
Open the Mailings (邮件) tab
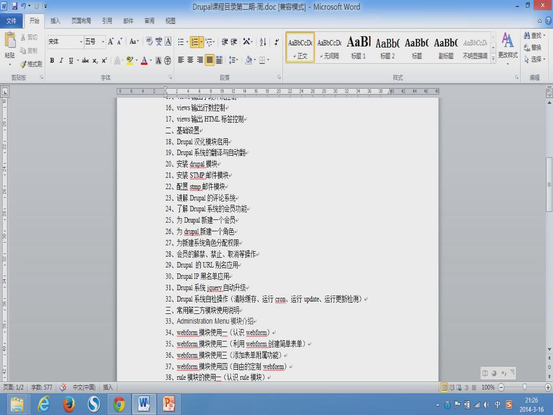pyautogui.click(x=129, y=21)
